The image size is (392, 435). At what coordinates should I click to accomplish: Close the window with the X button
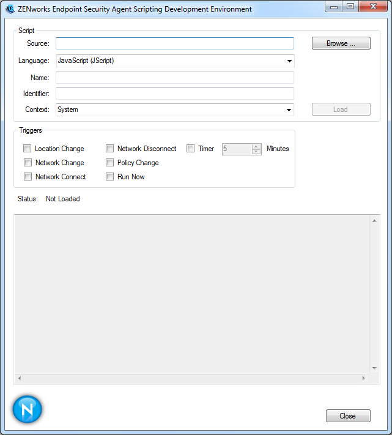[x=373, y=6]
